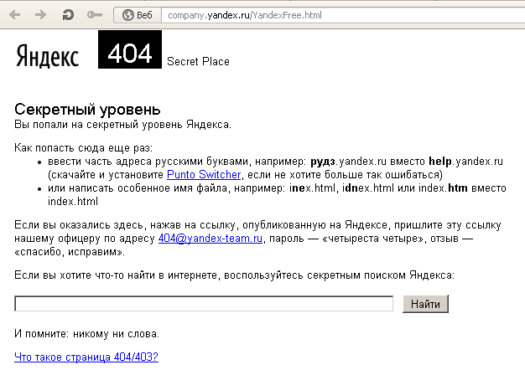Viewport: 525px width, 375px height.
Task: Open the password key icon
Action: coord(95,15)
